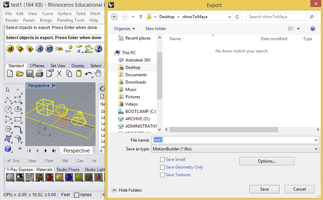Open the view options dropdown arrow

(x=298, y=29)
